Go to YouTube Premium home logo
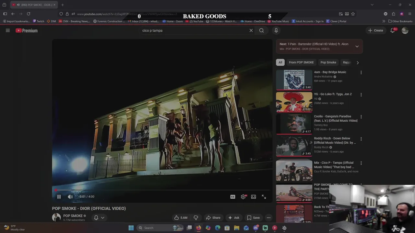 point(27,30)
